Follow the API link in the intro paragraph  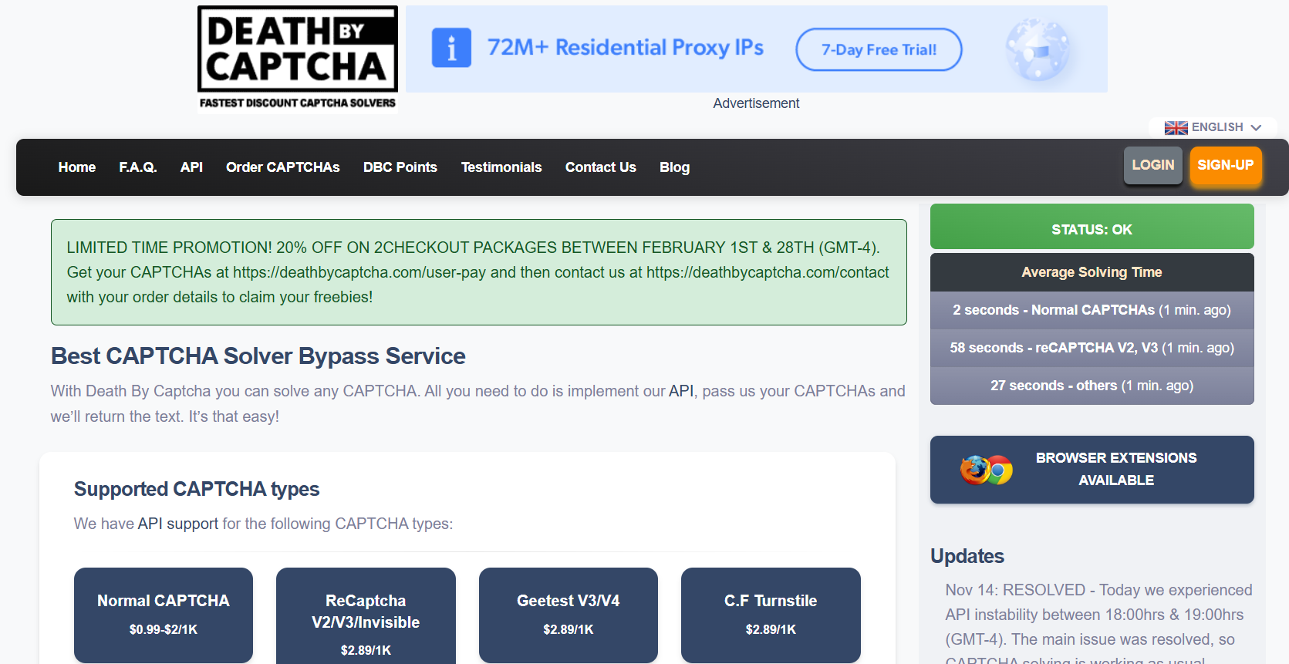tap(681, 391)
